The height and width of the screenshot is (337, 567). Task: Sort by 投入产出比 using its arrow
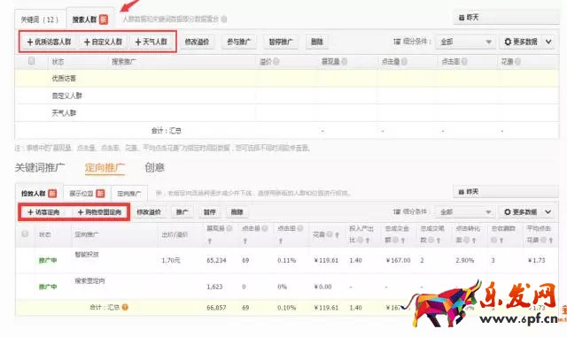click(368, 241)
